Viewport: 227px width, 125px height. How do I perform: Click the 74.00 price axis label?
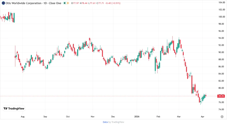pos(222,109)
